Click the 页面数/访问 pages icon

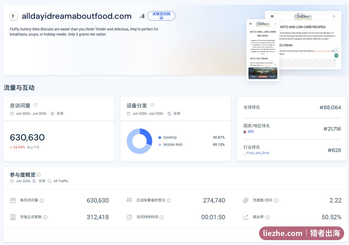coord(246,200)
